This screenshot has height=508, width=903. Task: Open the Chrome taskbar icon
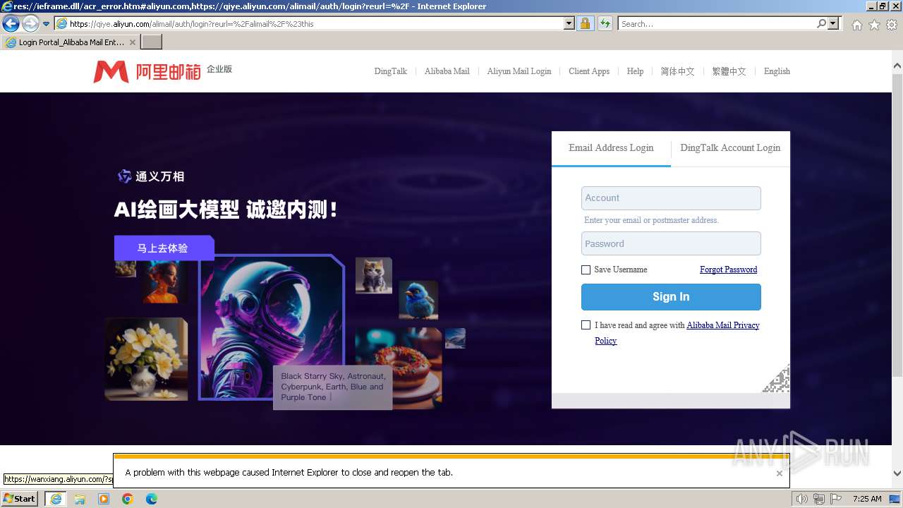(x=128, y=499)
